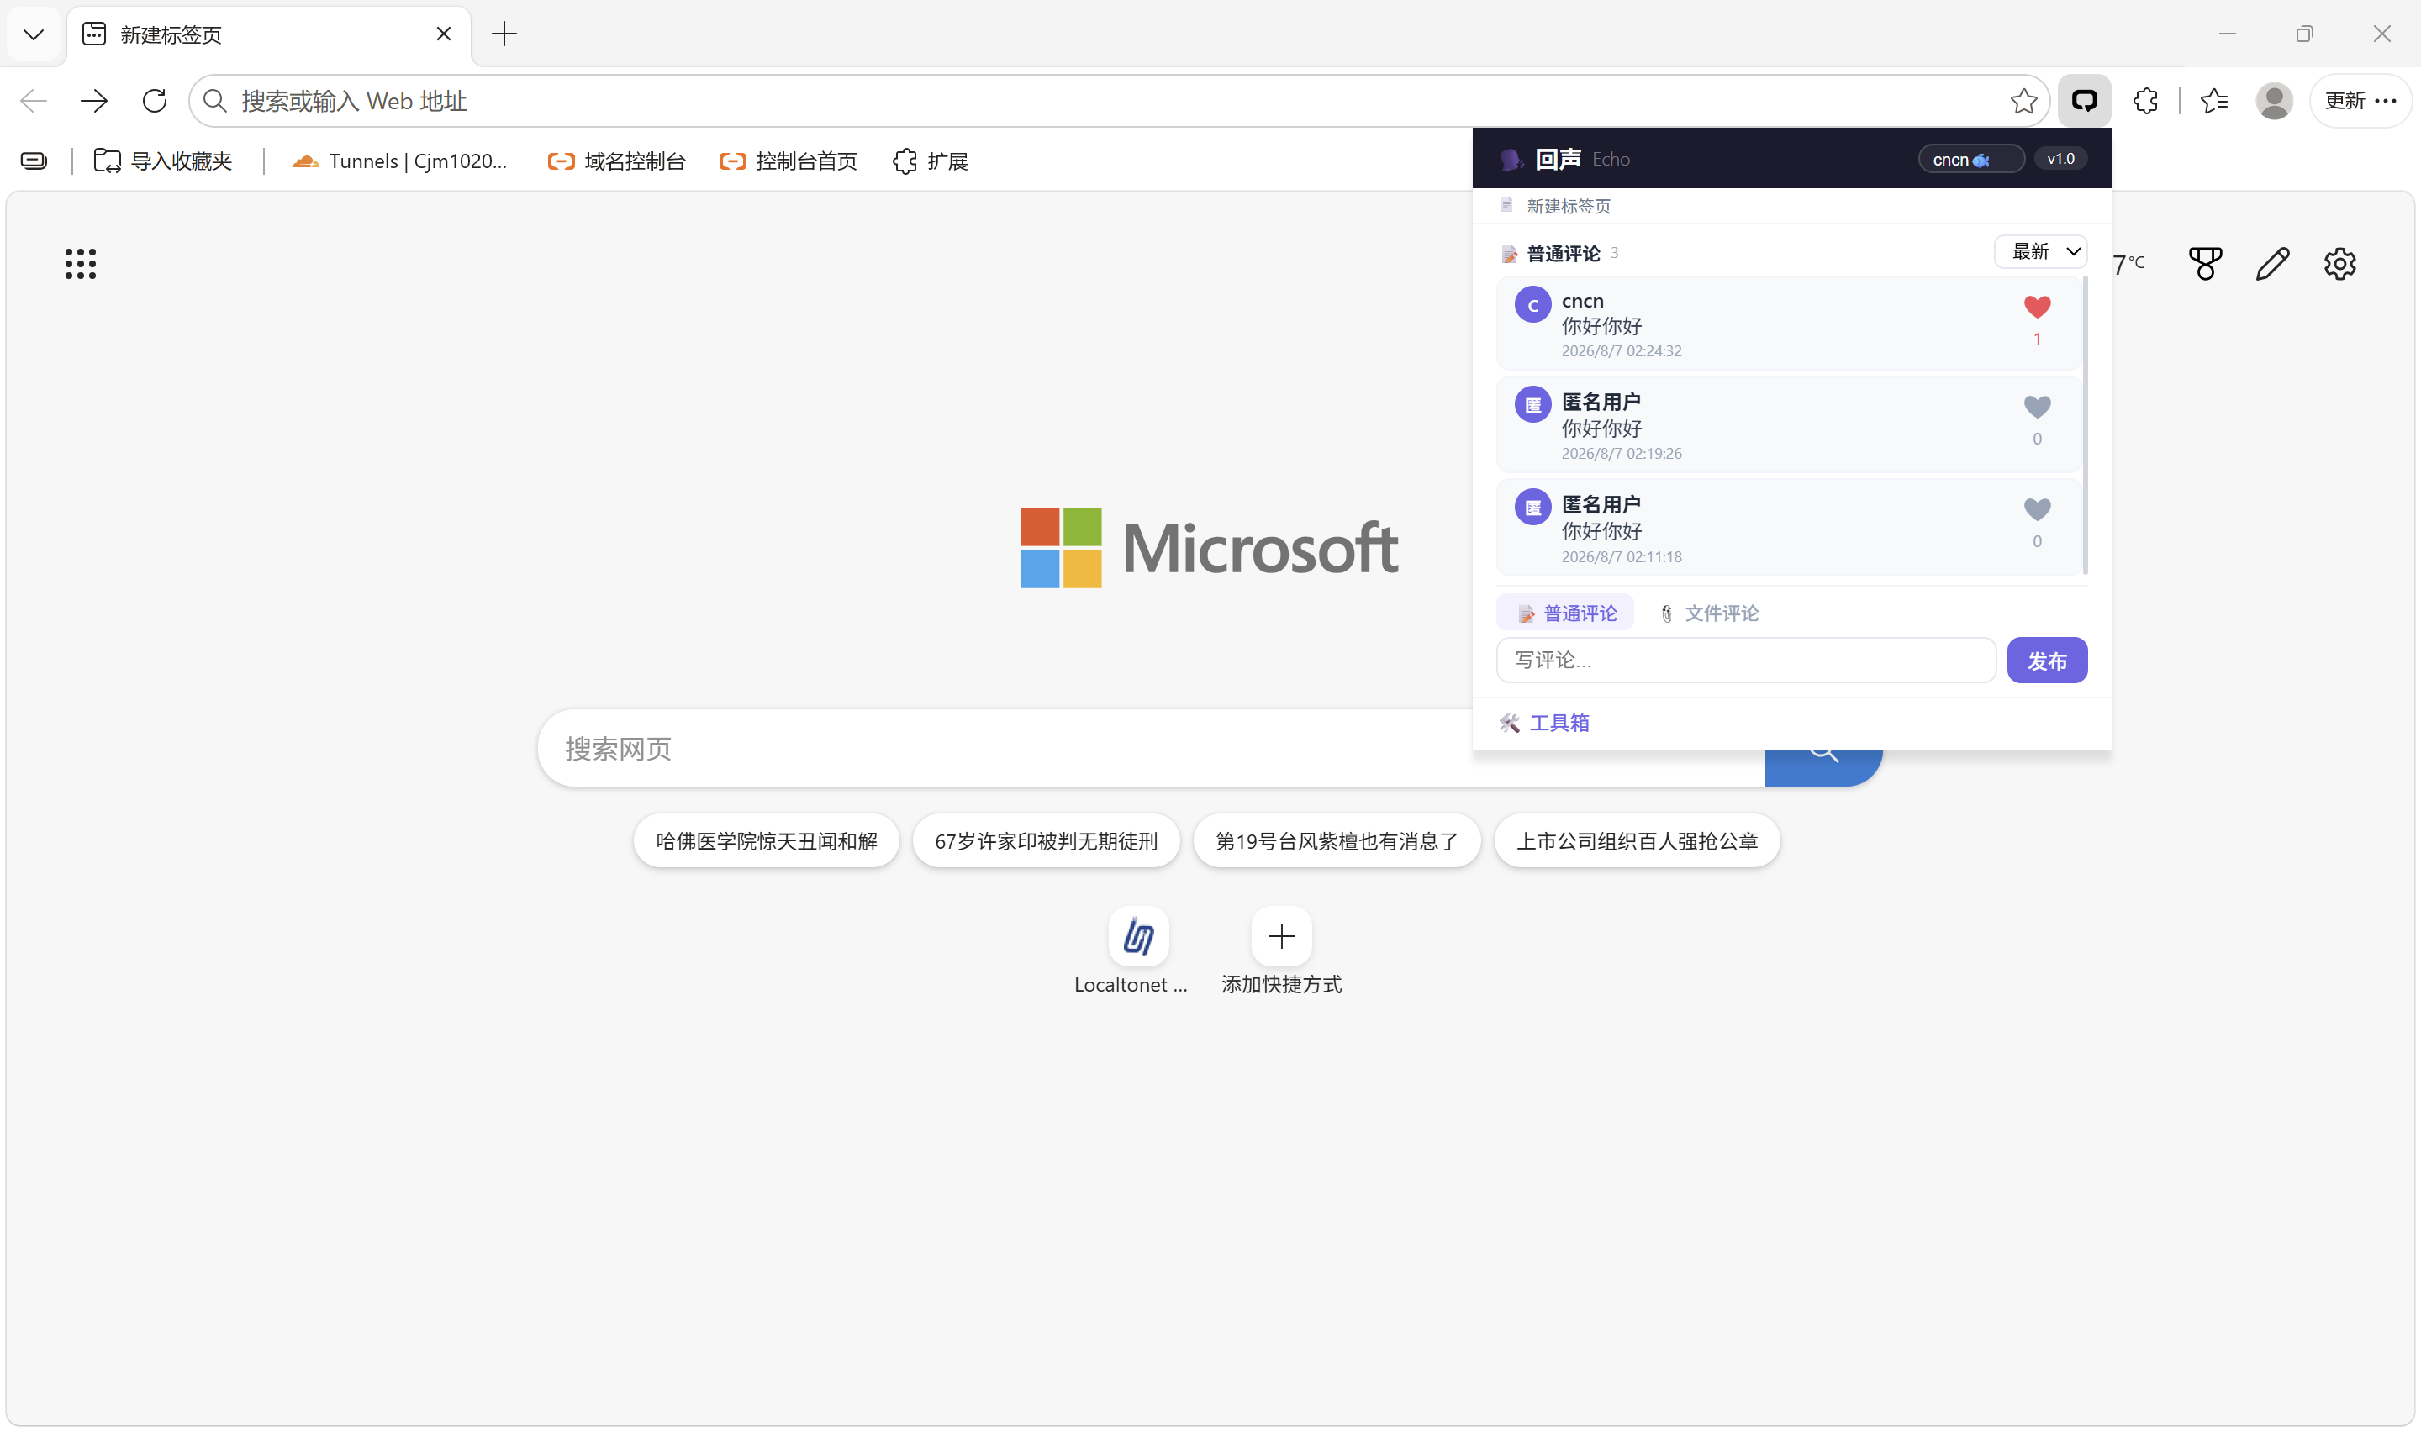Click the avatar of the 02:19:26 comment
This screenshot has height=1432, width=2421.
tap(1532, 404)
